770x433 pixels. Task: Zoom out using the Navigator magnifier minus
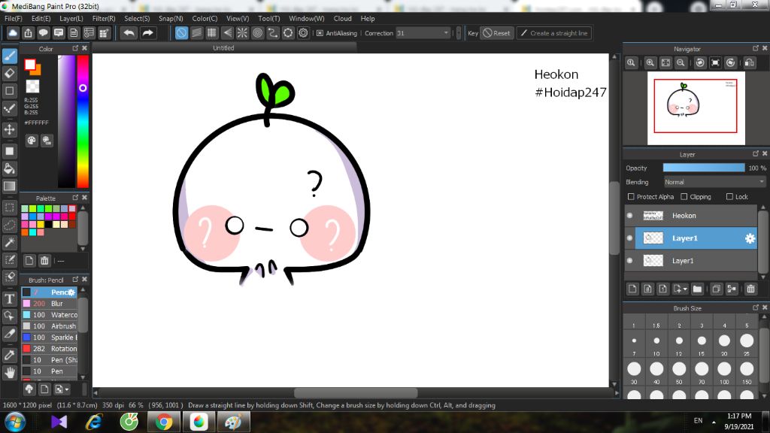pyautogui.click(x=681, y=62)
